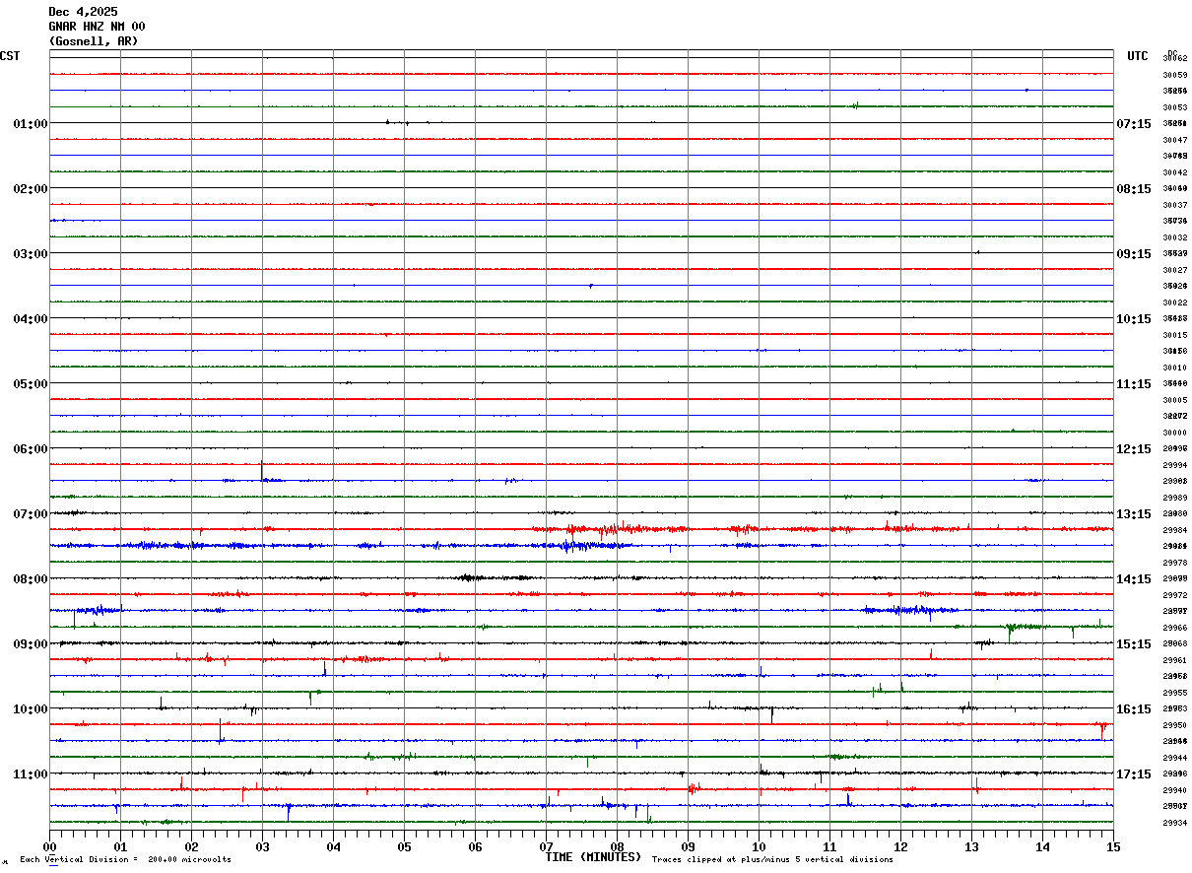Click the 'Traces clipped at plus/minus 5' footnote
Screen dimensions: 1192x873
pos(772,860)
